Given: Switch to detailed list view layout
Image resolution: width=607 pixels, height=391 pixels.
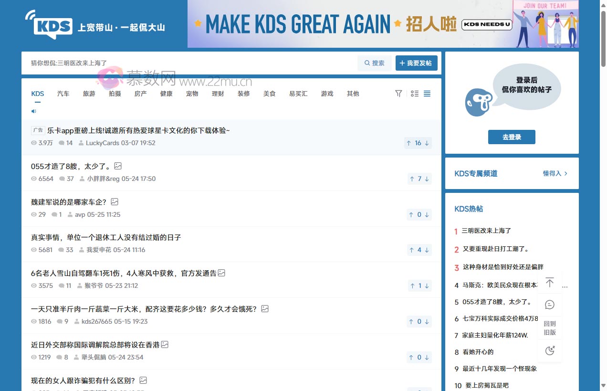Looking at the screenshot, I should click(414, 94).
